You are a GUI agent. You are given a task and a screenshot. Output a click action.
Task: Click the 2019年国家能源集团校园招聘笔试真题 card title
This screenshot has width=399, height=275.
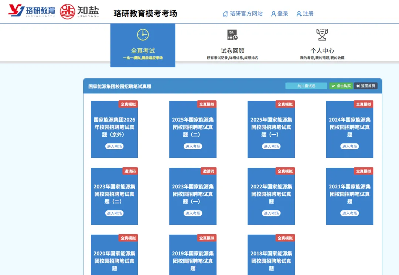[x=192, y=261]
